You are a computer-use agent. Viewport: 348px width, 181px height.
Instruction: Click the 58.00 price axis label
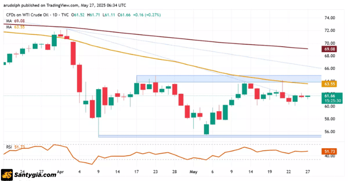[x=330, y=119]
